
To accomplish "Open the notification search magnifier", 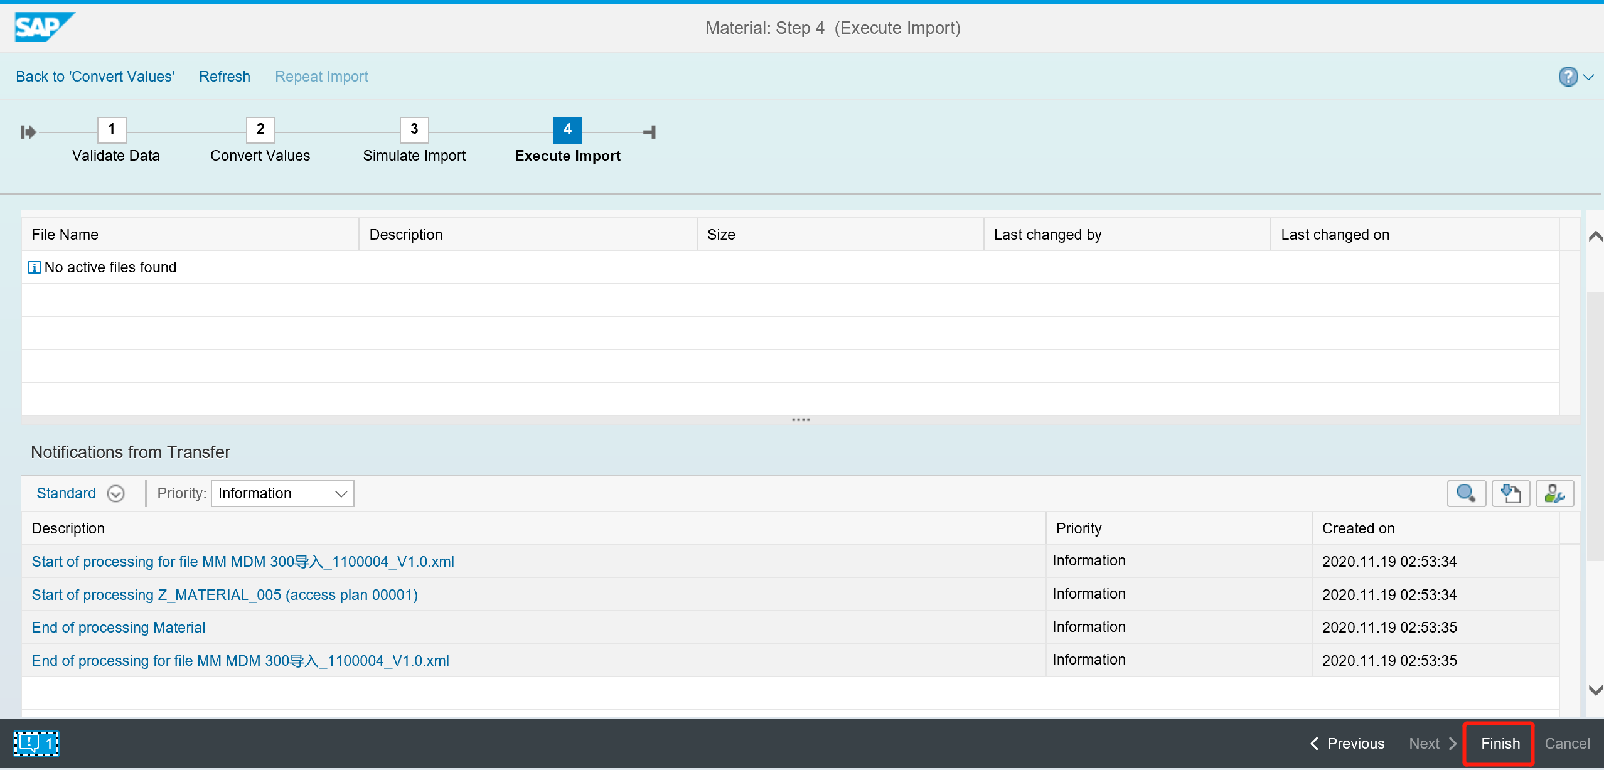I will click(x=1467, y=493).
